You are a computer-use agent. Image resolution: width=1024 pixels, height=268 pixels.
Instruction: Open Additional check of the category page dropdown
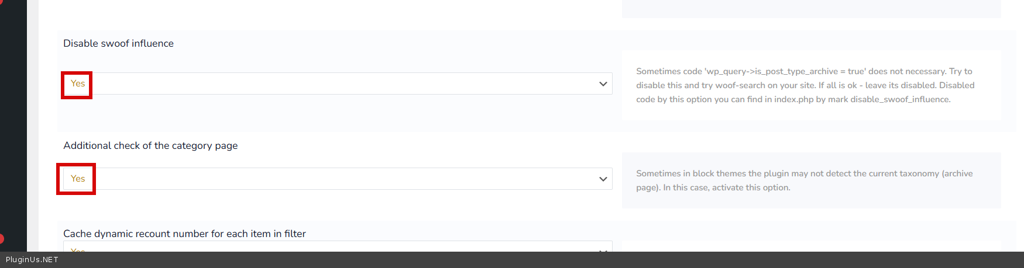pyautogui.click(x=337, y=179)
